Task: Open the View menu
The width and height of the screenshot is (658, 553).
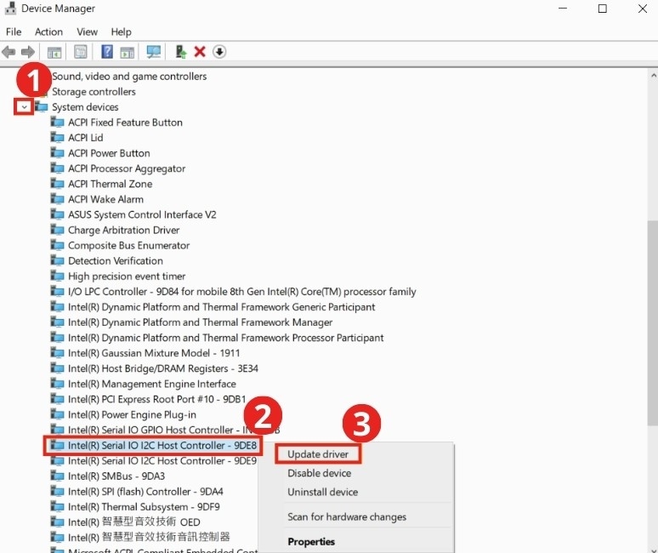Action: tap(87, 32)
